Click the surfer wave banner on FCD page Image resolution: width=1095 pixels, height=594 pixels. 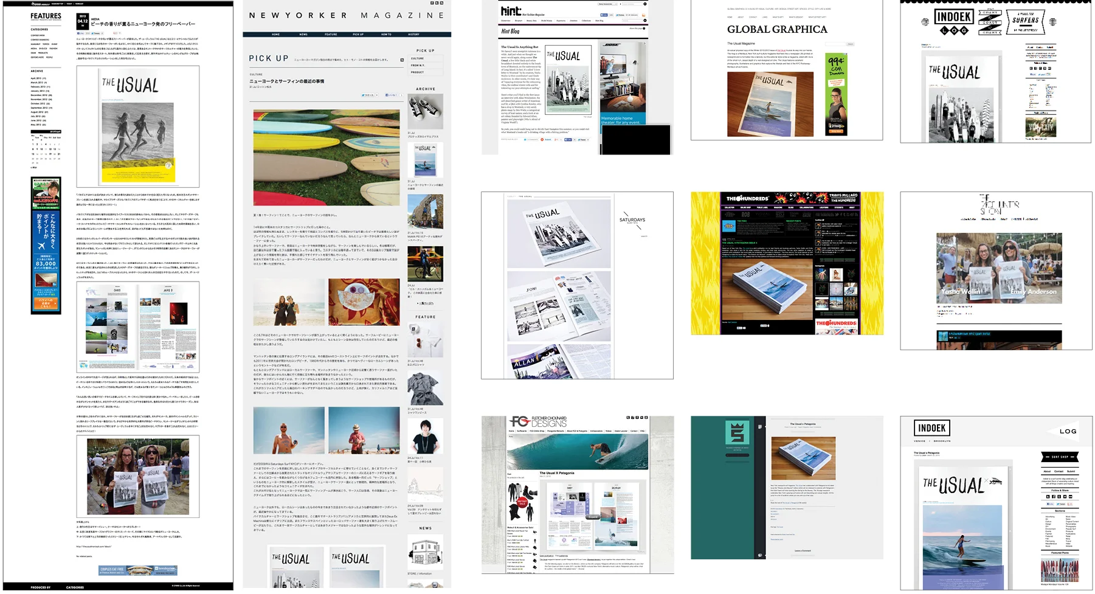577,452
